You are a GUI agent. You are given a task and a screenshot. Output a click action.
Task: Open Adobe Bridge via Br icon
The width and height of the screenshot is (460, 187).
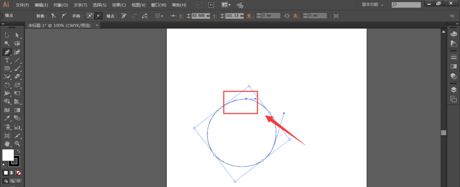coord(199,5)
